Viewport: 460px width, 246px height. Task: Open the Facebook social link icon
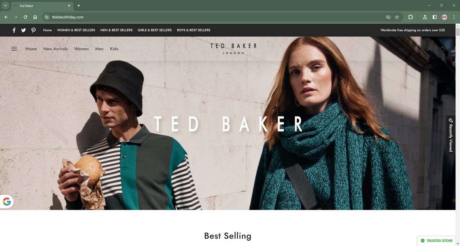pyautogui.click(x=14, y=30)
